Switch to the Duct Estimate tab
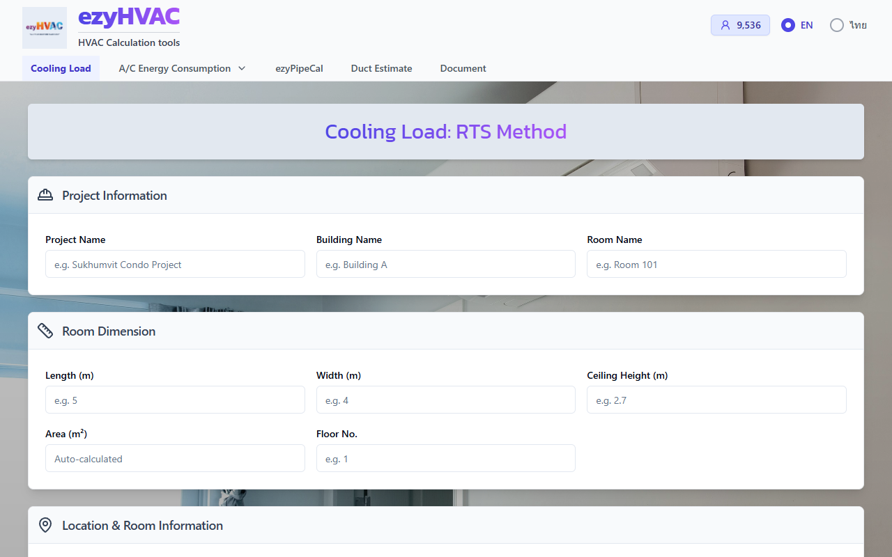The image size is (892, 557). [x=381, y=68]
